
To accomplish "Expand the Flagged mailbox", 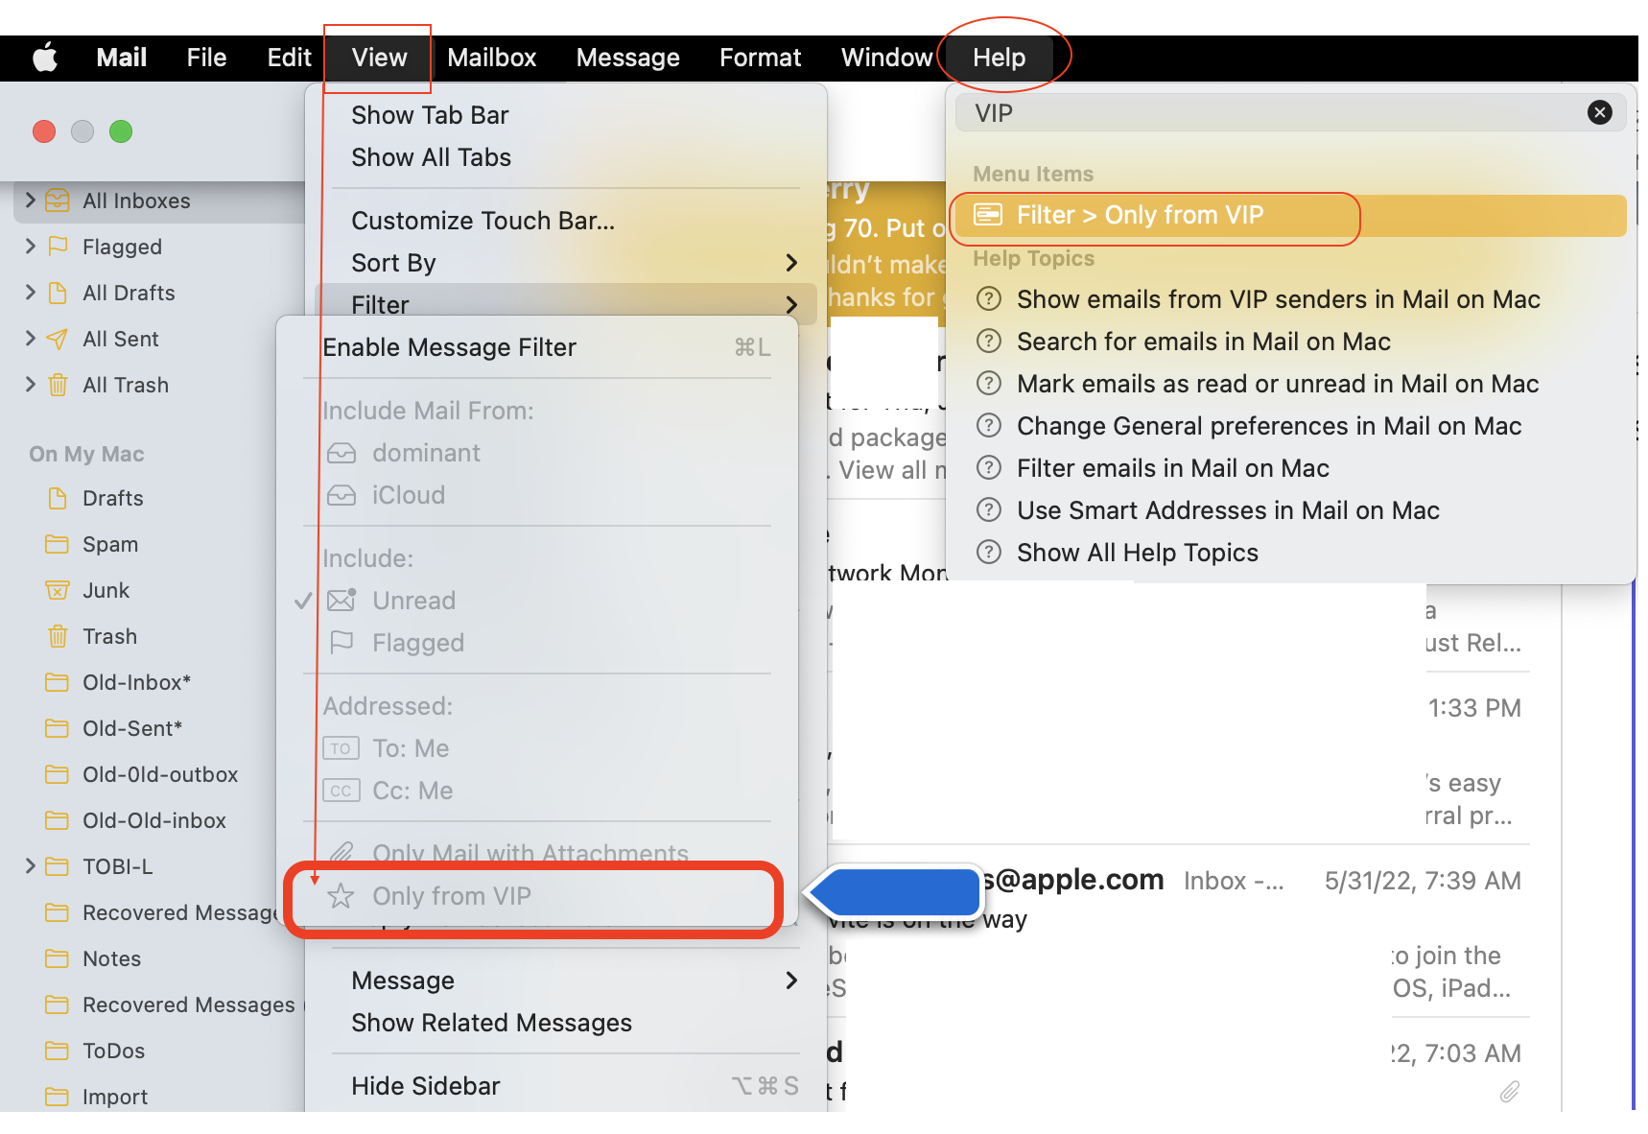I will click(30, 246).
